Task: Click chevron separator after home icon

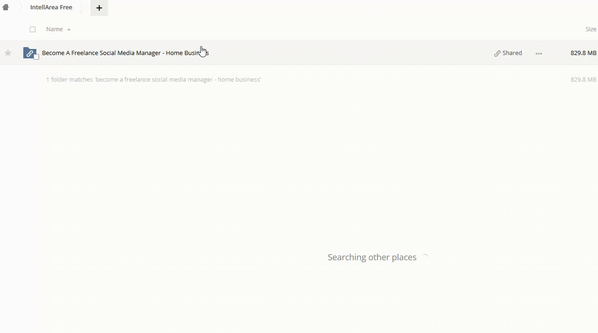Action: pyautogui.click(x=20, y=7)
